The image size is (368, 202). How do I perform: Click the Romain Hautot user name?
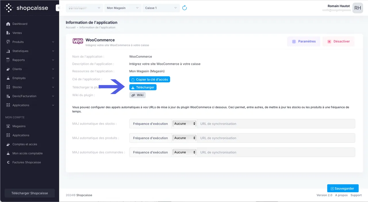pos(339,6)
